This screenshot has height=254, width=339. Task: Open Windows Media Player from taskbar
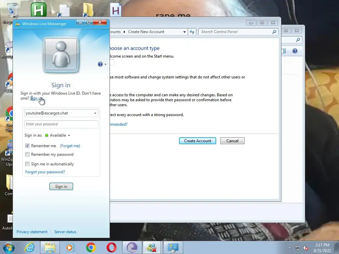tap(70, 247)
